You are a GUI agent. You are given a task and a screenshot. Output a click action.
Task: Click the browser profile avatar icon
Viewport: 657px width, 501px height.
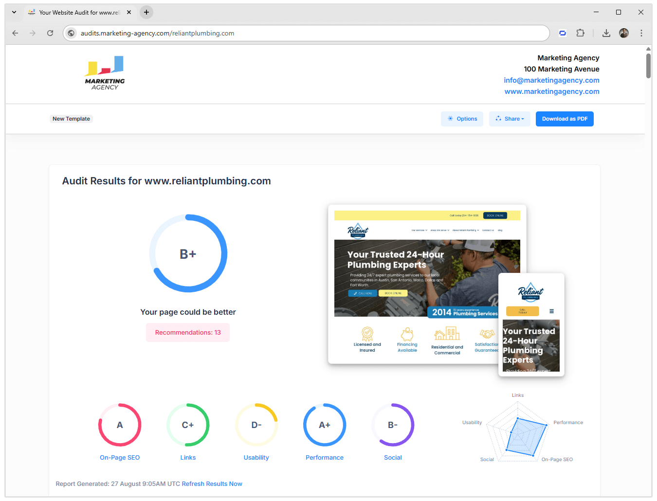624,33
